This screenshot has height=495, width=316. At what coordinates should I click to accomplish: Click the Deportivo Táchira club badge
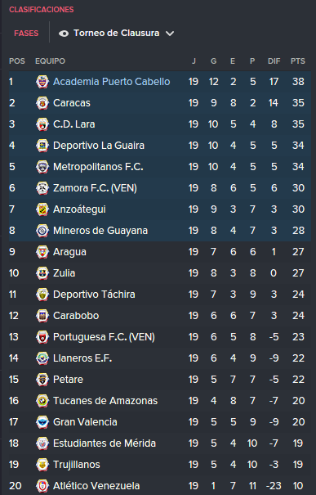pyautogui.click(x=42, y=295)
